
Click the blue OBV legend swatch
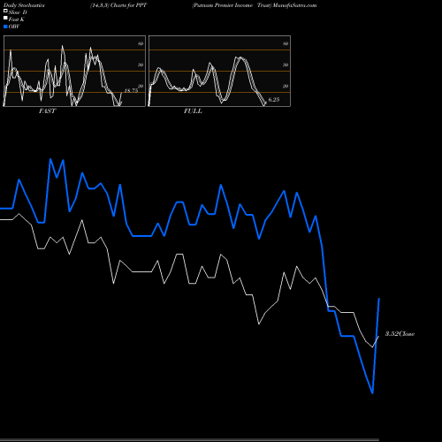pos(5,27)
